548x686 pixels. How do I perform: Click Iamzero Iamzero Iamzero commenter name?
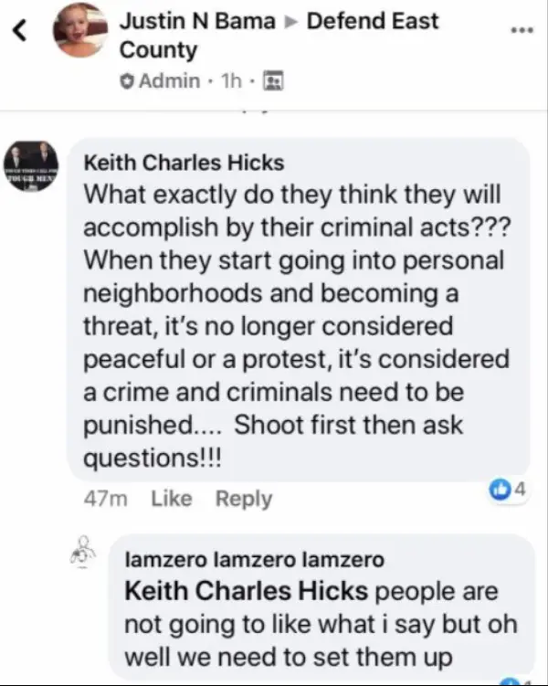[x=255, y=560]
